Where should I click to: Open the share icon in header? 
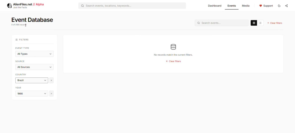coord(286,6)
